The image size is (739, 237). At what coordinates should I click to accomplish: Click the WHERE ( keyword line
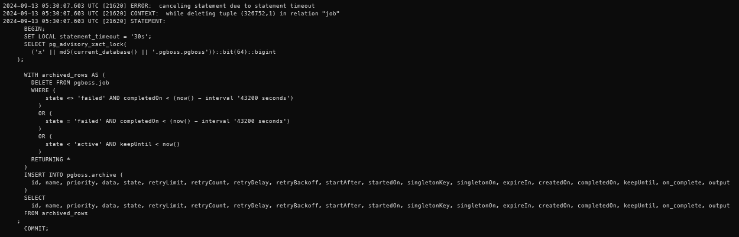[43, 90]
